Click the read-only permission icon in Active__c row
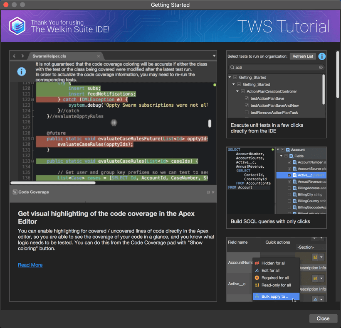The height and width of the screenshot is (328, 341). click(315, 278)
